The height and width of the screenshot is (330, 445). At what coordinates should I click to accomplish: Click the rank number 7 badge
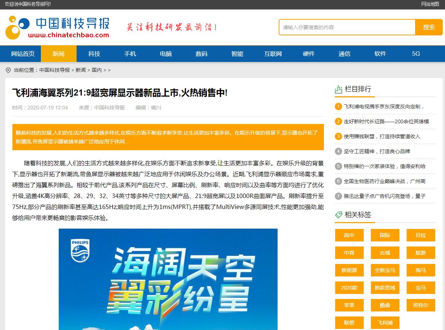(x=338, y=196)
